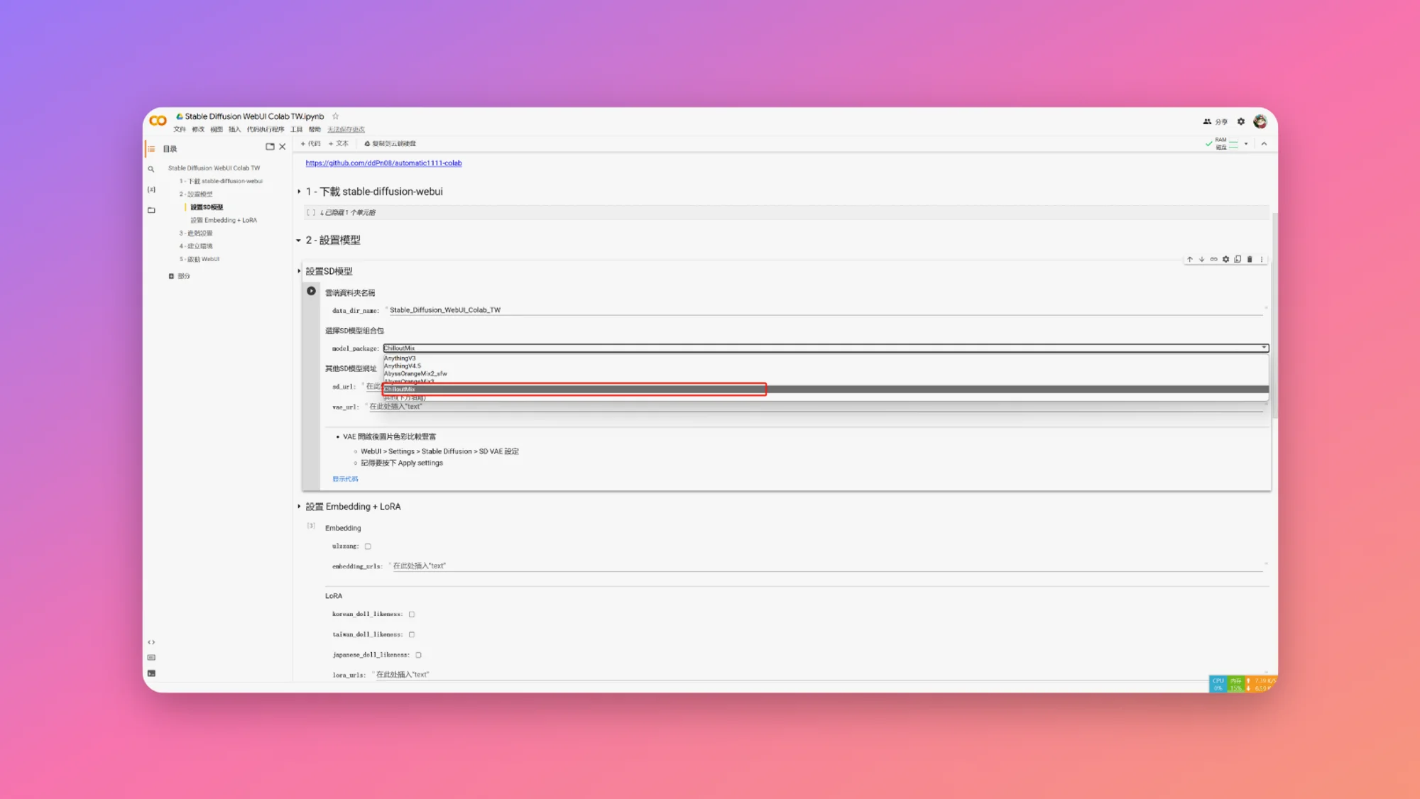Enable the korean_doll_likeness checkbox

pos(412,615)
